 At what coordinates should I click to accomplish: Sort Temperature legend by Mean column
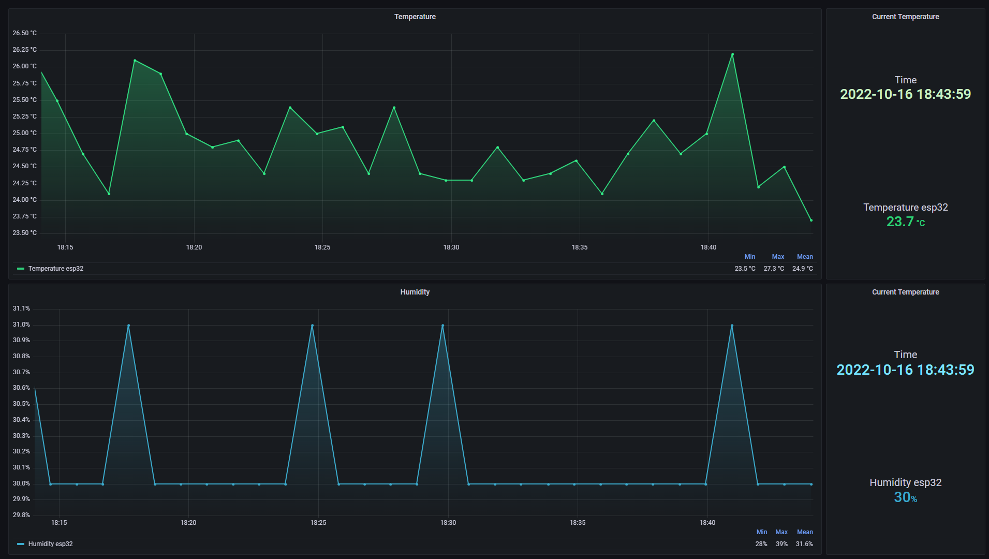click(805, 257)
